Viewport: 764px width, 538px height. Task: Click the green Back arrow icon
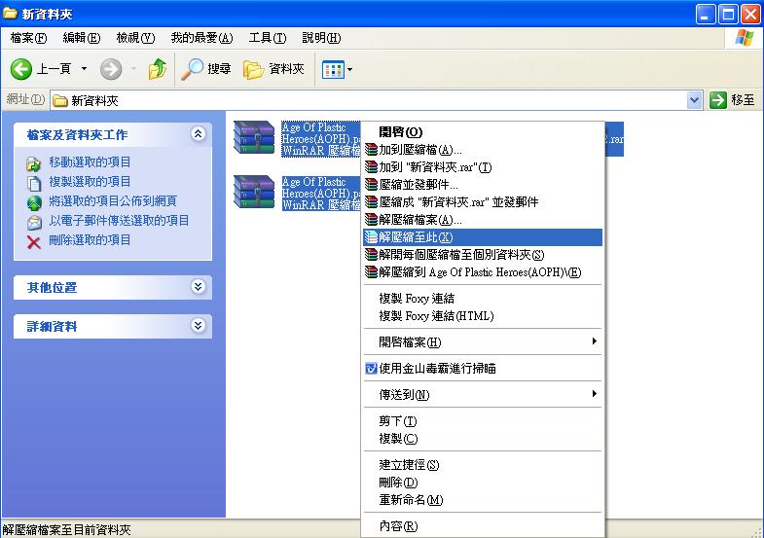[x=21, y=69]
